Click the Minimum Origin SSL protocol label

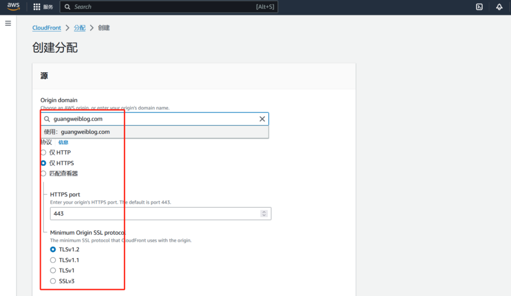pyautogui.click(x=88, y=233)
